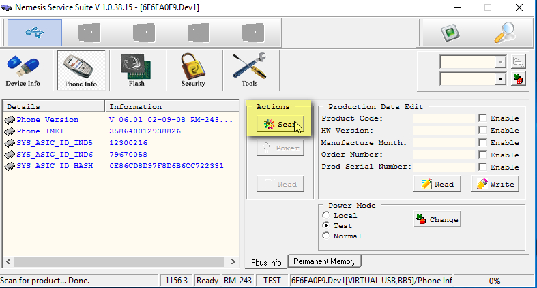The image size is (537, 288).
Task: Click the green chip icon in top toolbar
Action: pyautogui.click(x=450, y=33)
